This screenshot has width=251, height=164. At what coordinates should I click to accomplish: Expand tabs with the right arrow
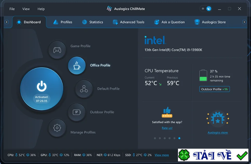coord(244,22)
